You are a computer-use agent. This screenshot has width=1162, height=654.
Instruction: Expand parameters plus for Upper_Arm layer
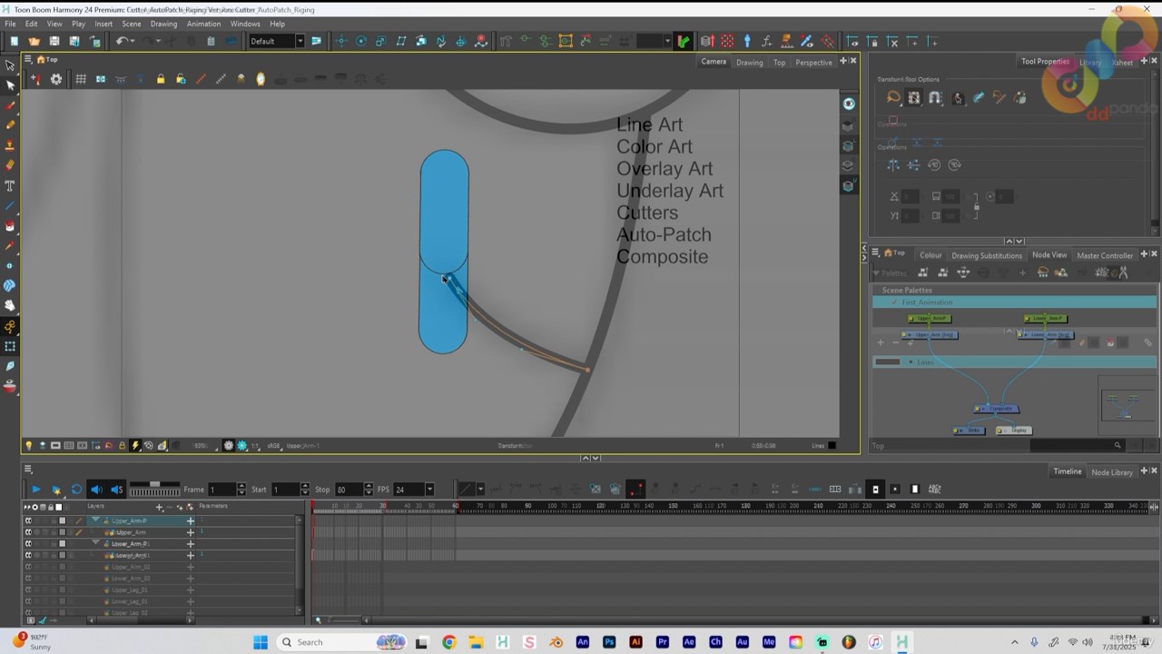pos(190,532)
